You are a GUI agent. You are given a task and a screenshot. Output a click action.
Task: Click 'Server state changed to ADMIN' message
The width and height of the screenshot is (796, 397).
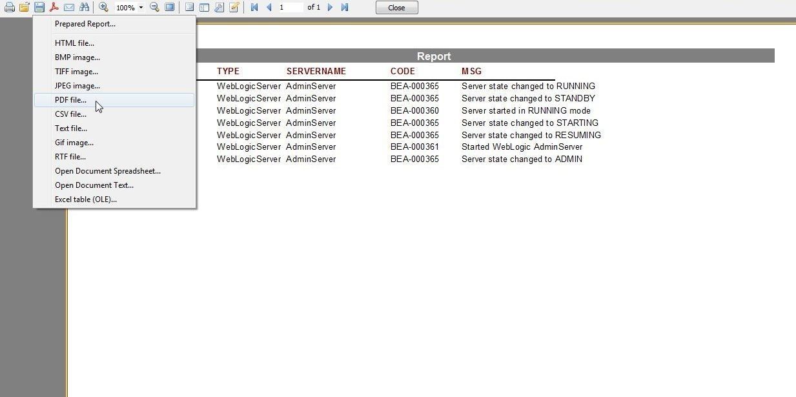click(x=522, y=159)
